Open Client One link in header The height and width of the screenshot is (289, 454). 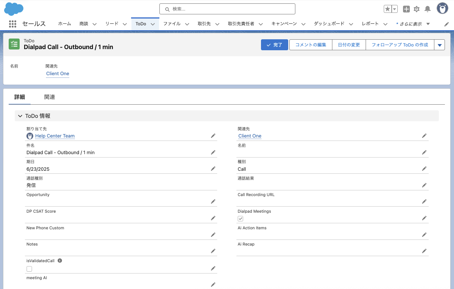point(58,74)
